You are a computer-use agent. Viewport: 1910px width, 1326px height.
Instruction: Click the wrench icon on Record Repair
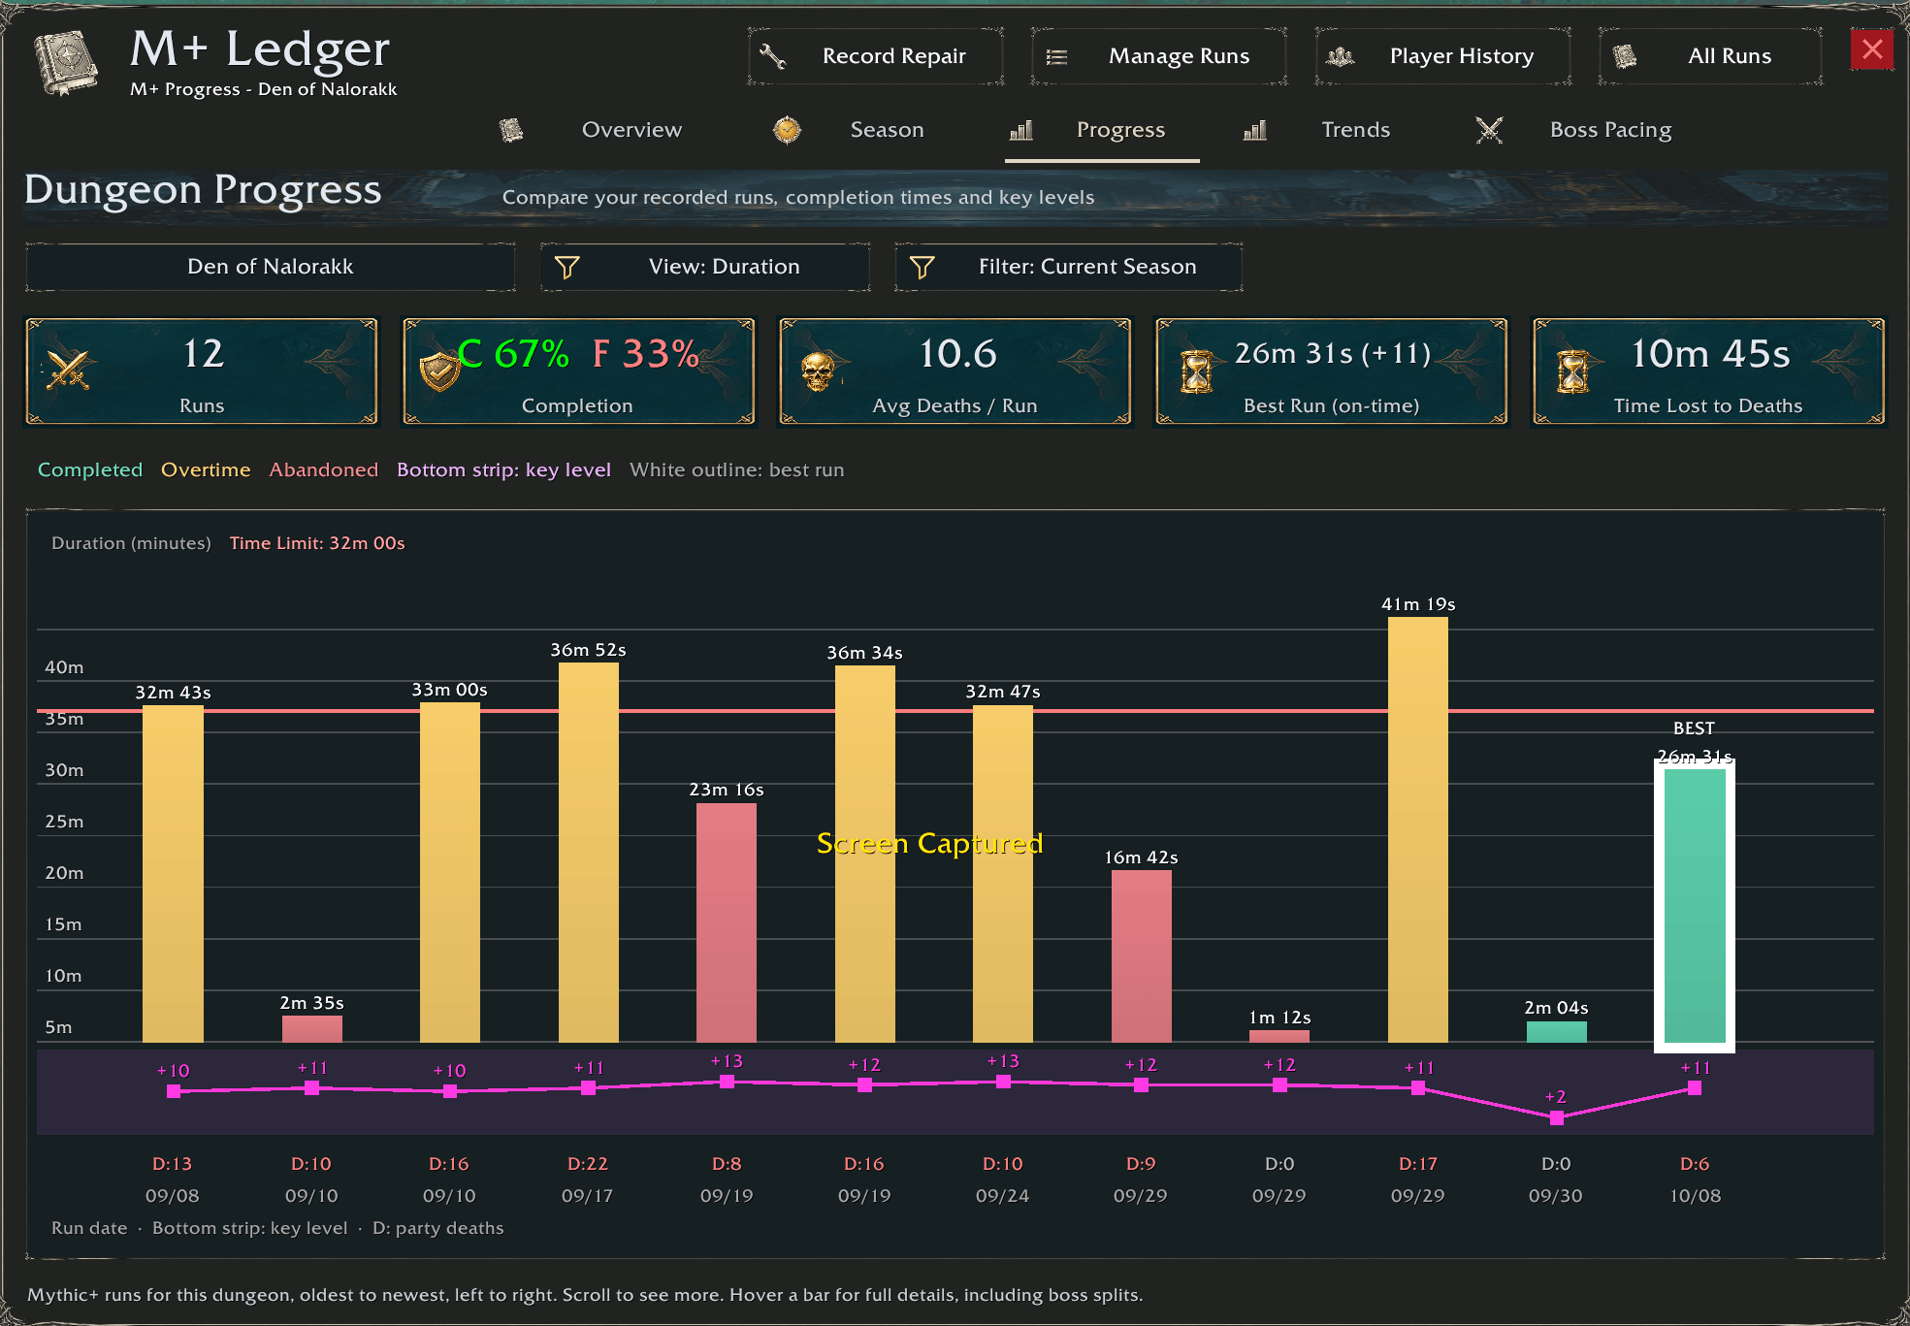[x=772, y=56]
